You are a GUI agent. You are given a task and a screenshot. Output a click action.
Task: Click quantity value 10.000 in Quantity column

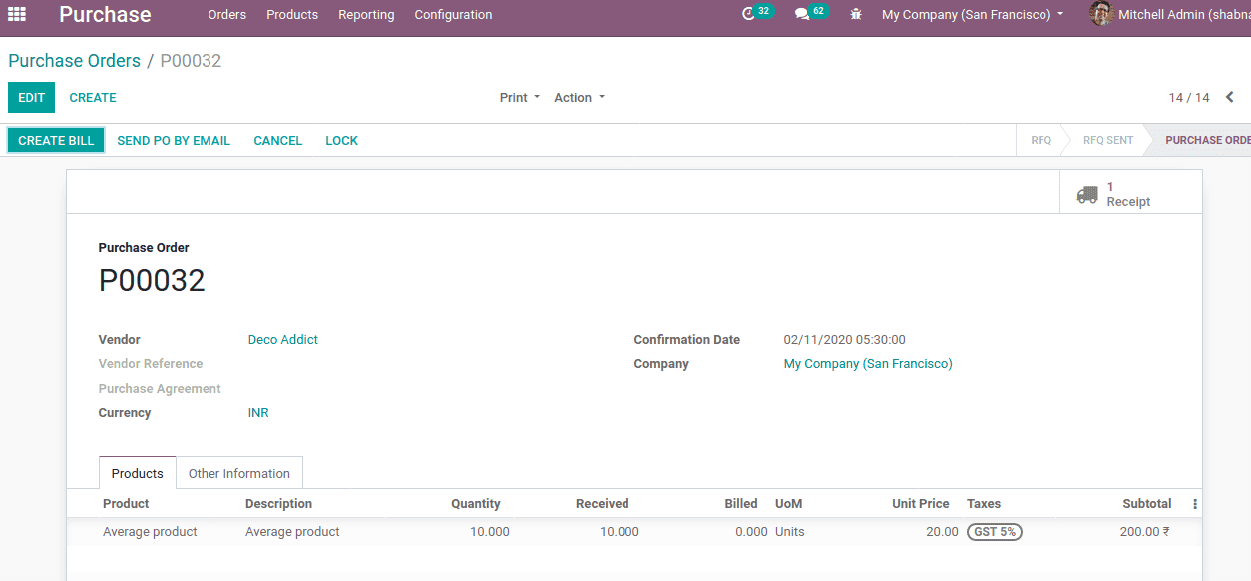(x=490, y=532)
